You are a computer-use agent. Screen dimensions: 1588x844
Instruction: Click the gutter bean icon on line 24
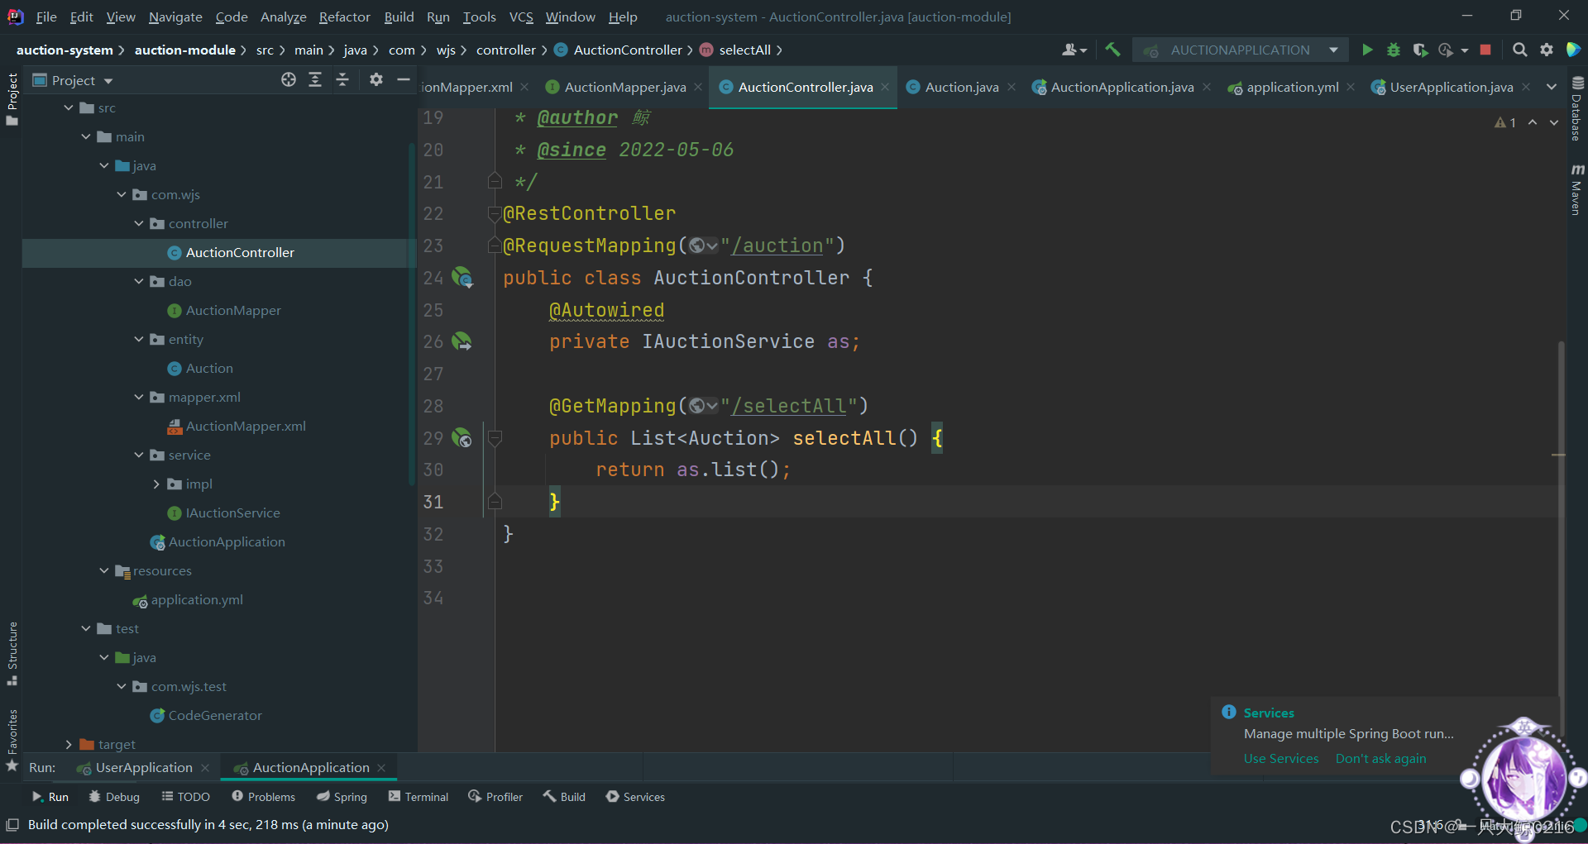tap(462, 278)
